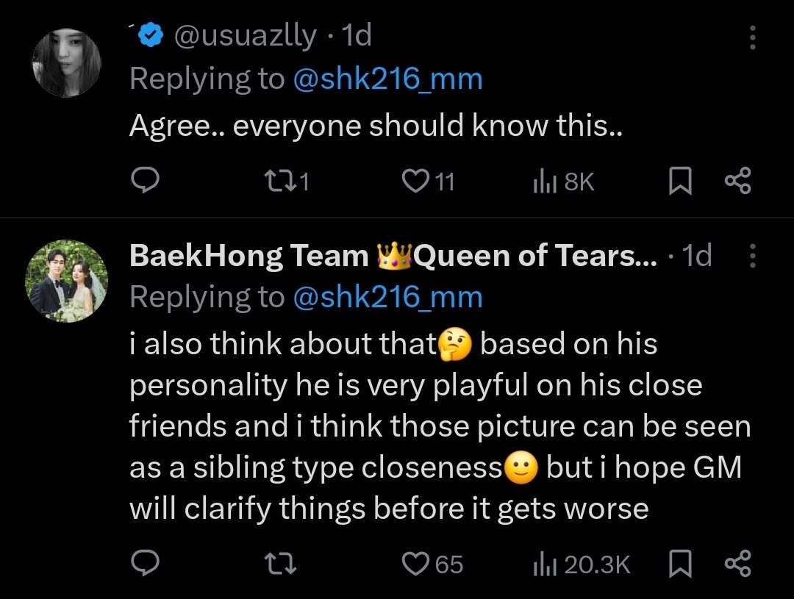Click @shk216_mm link in BaekHong reply

[x=387, y=297]
